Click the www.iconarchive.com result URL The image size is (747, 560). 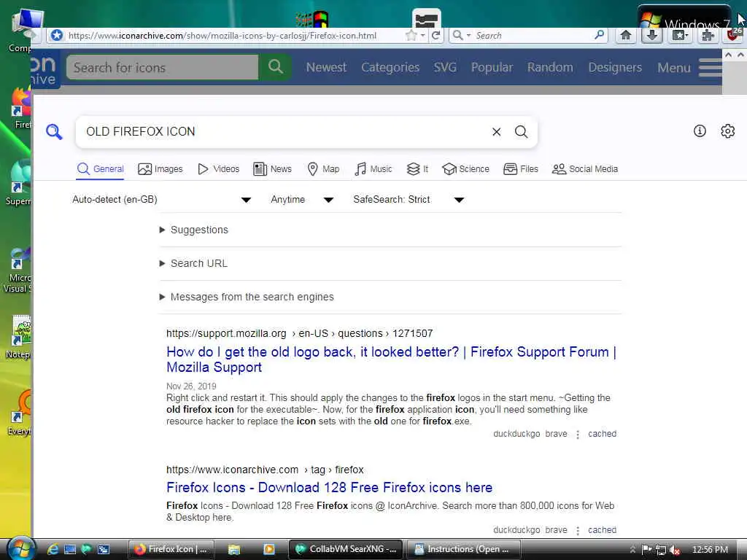point(265,470)
